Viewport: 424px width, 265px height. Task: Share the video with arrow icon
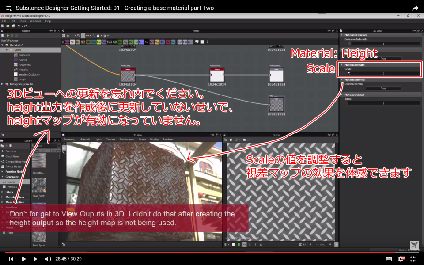(x=415, y=8)
